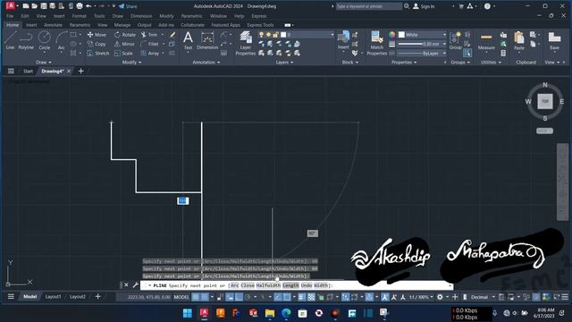Click the Paste clipboard icon
Screen dimensions: 572x322
click(518, 39)
